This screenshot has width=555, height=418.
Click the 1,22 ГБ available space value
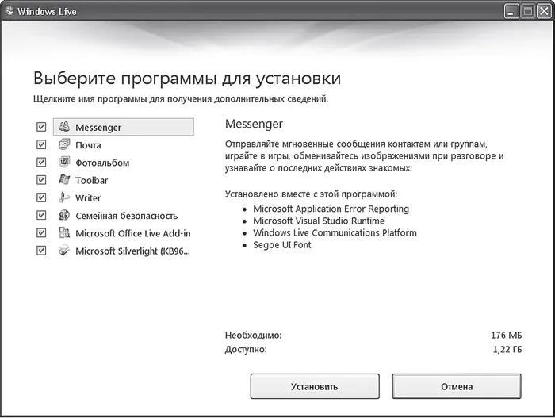tap(507, 350)
